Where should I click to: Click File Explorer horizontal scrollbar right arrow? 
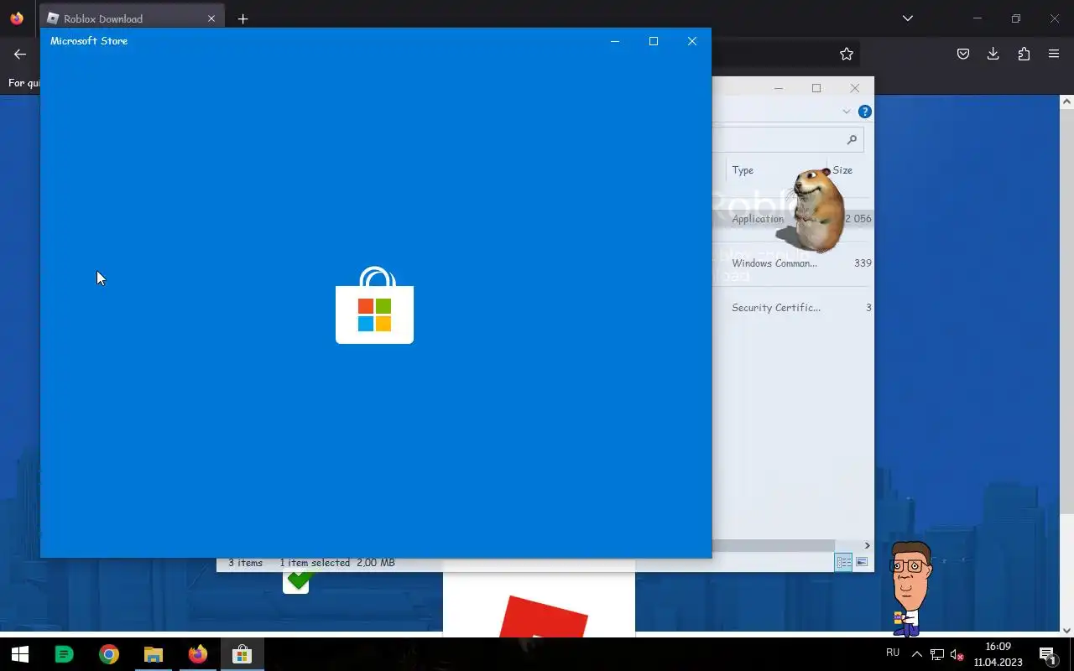(x=867, y=545)
